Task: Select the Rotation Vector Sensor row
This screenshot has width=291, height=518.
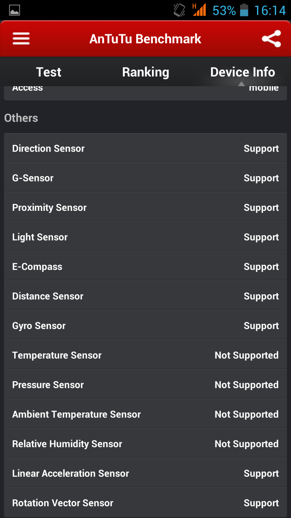Action: click(x=145, y=503)
